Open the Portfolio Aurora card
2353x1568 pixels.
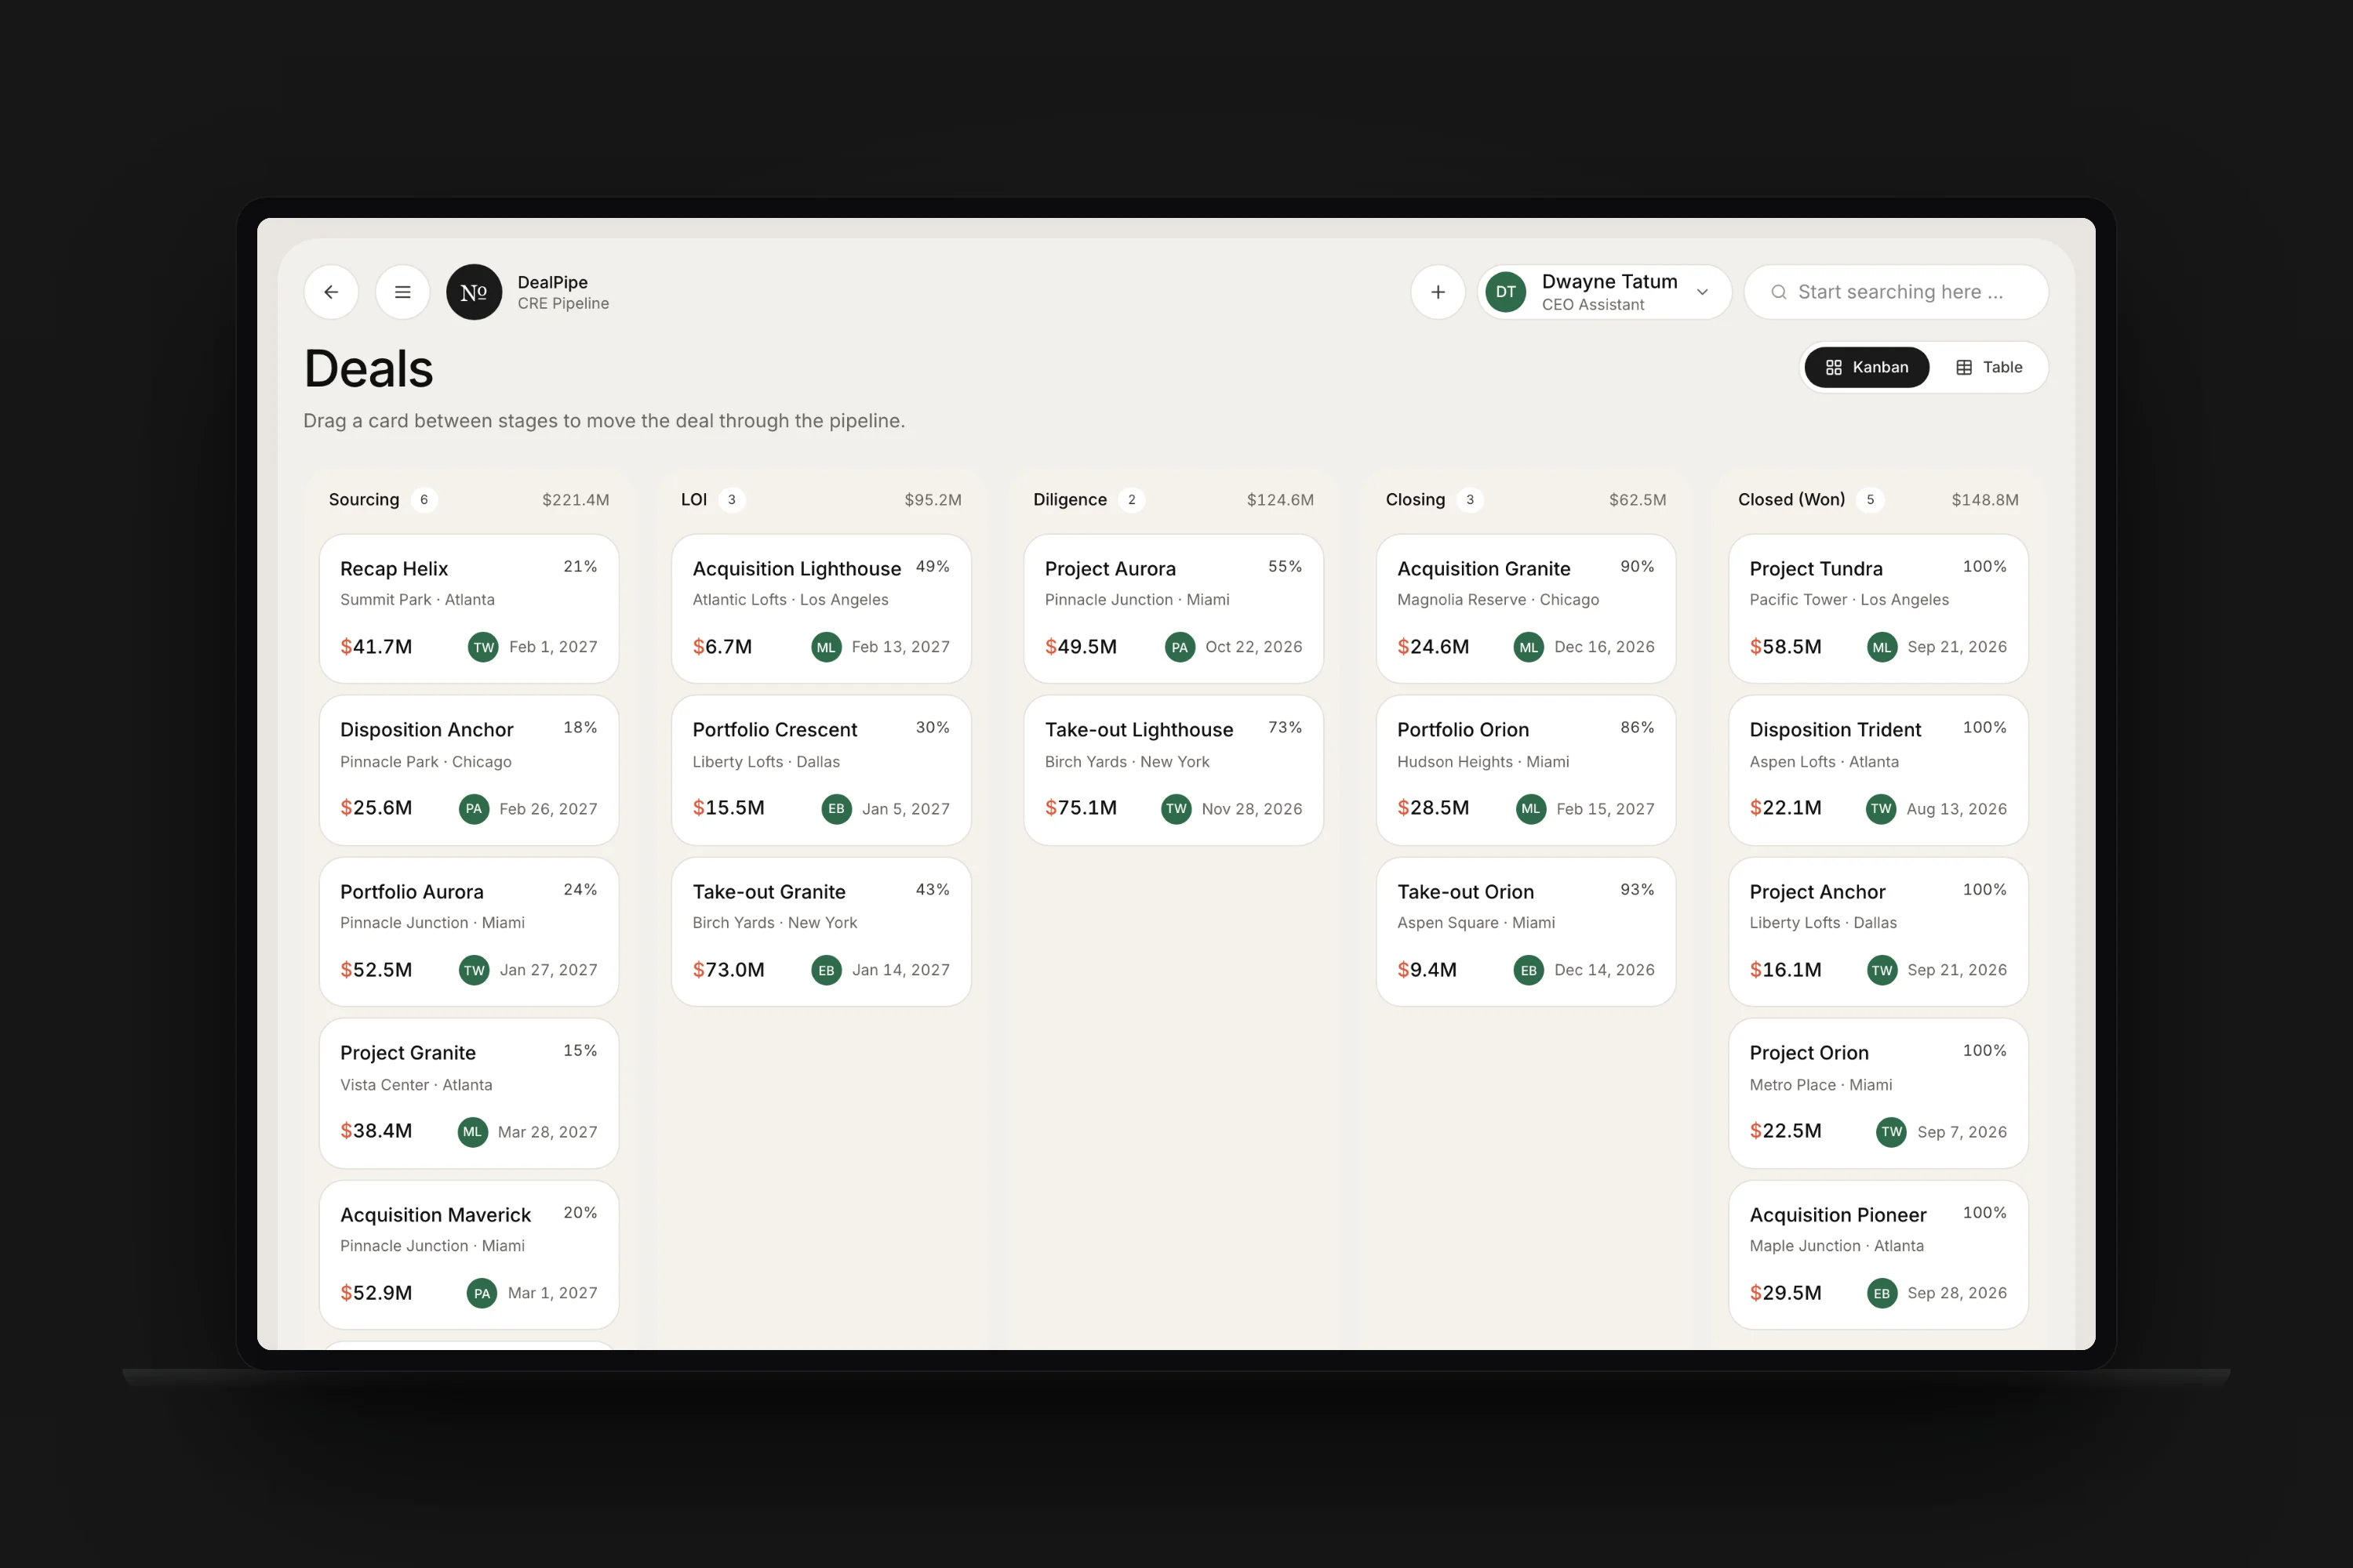pyautogui.click(x=469, y=931)
